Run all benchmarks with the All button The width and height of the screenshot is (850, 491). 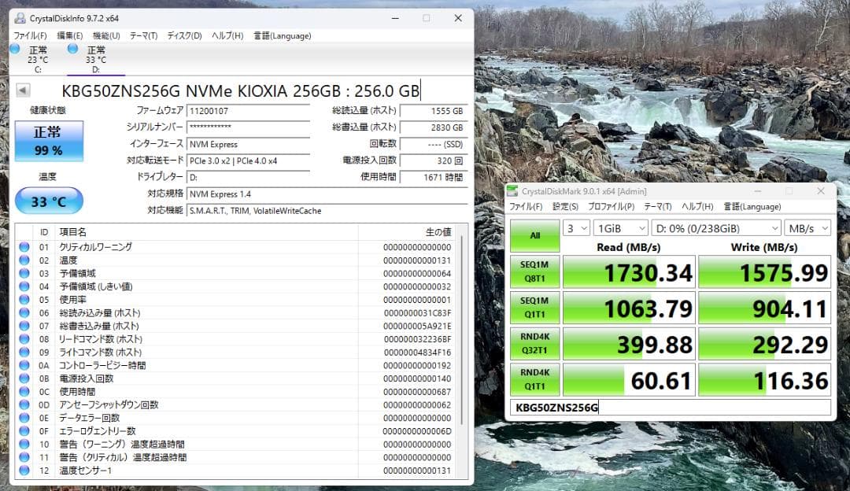(x=535, y=235)
